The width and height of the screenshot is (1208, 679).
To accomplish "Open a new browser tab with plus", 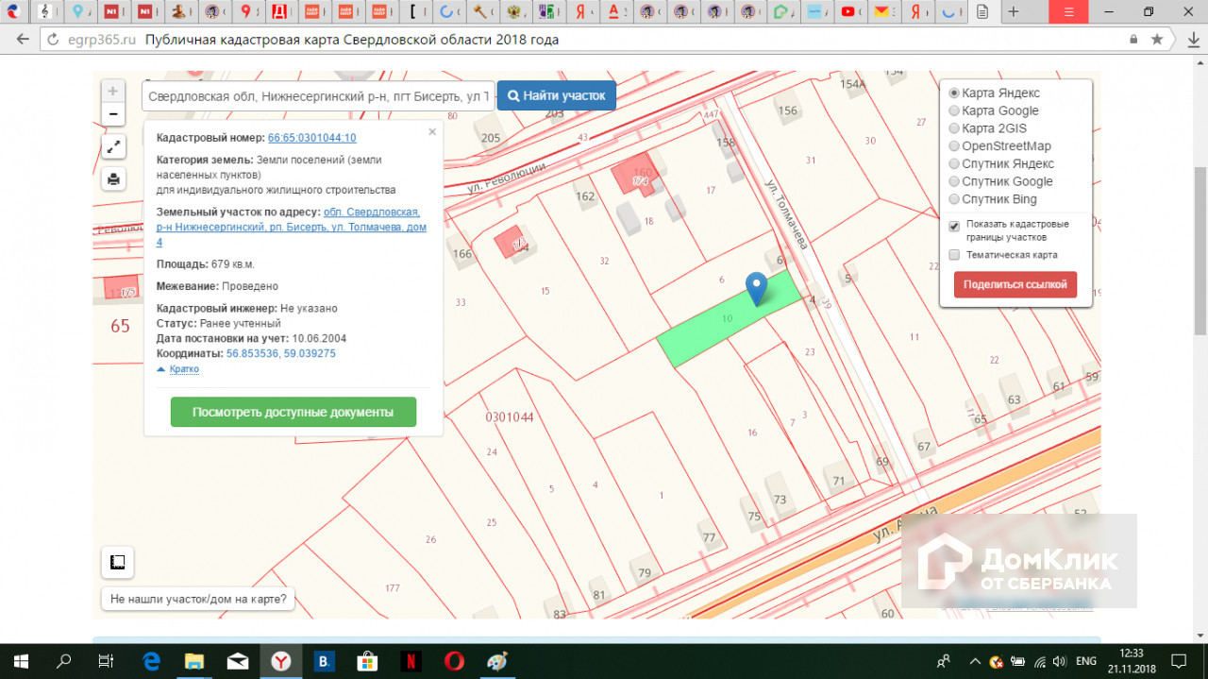I will 1014,11.
